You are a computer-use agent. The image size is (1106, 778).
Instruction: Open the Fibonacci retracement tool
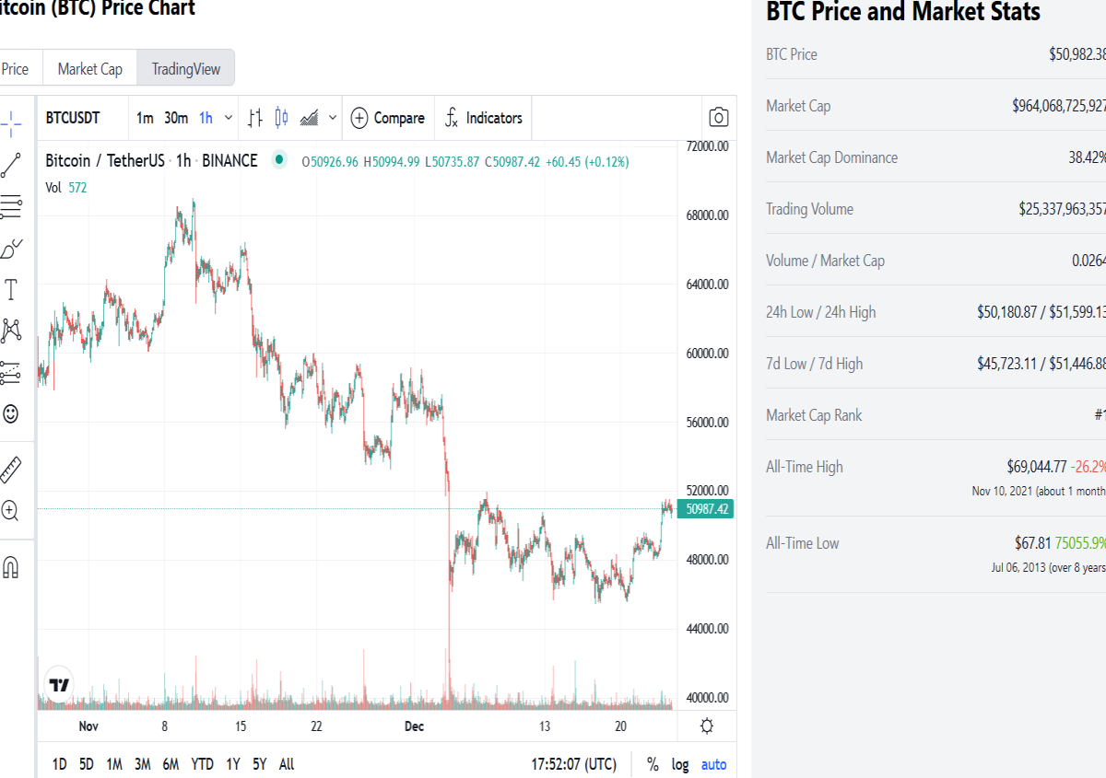tap(11, 207)
